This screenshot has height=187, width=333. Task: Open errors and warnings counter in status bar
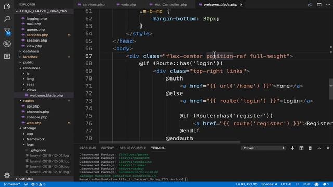coord(39,184)
